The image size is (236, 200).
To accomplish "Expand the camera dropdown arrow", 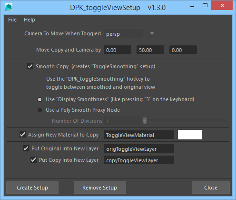I will coord(152,33).
